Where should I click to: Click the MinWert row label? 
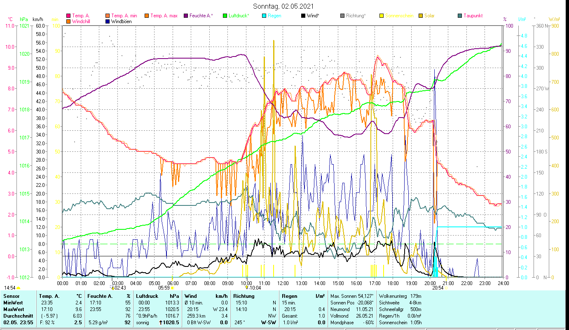(x=13, y=302)
